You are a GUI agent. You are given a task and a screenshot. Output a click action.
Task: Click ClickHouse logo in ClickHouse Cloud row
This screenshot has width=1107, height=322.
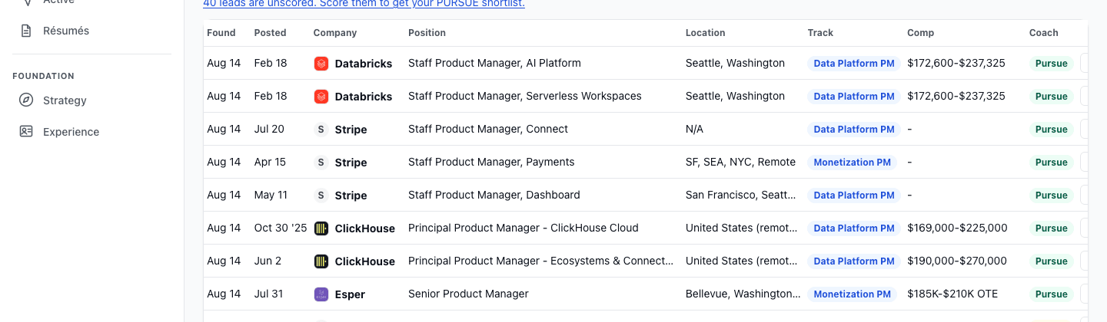click(321, 228)
